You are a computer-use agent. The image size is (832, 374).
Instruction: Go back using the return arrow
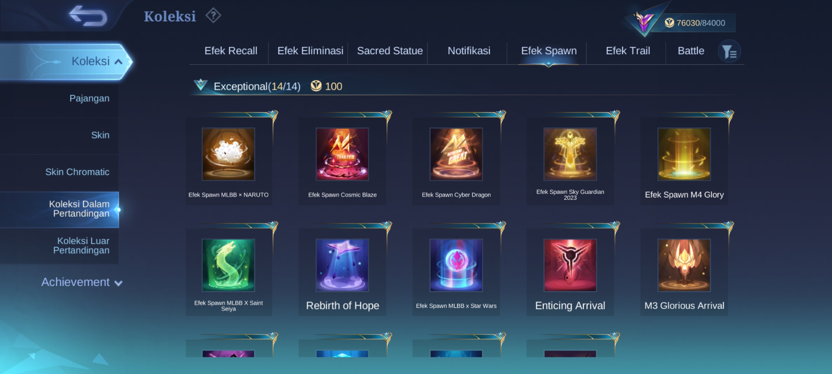coord(88,16)
